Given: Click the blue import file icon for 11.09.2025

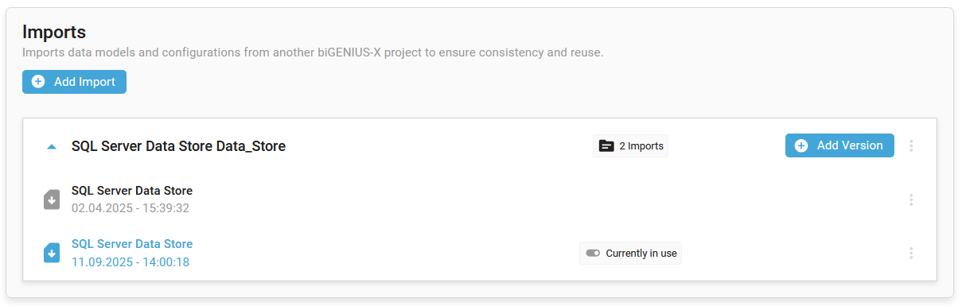Looking at the screenshot, I should 52,253.
